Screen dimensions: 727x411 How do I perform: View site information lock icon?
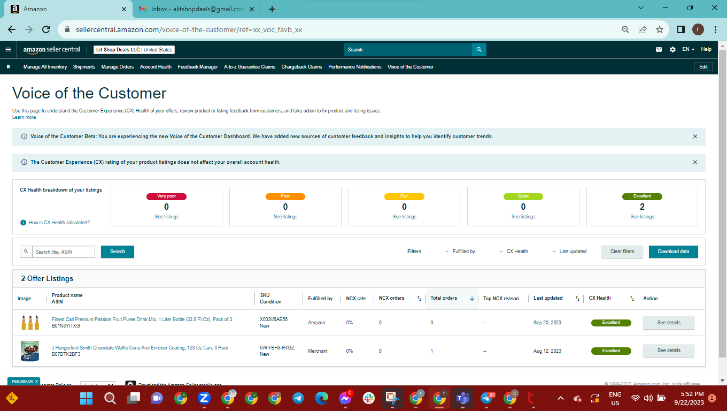click(67, 29)
